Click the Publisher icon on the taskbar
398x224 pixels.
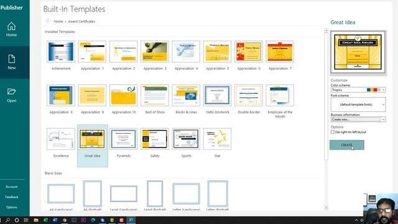[131, 220]
